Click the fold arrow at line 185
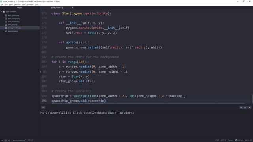The width and height of the screenshot is (253, 142). coord(40,72)
